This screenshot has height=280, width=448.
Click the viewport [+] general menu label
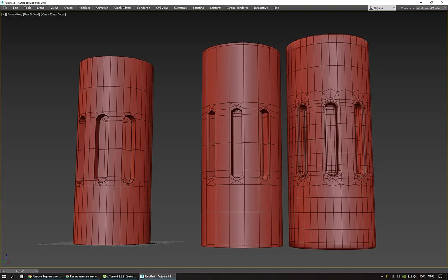(3, 14)
